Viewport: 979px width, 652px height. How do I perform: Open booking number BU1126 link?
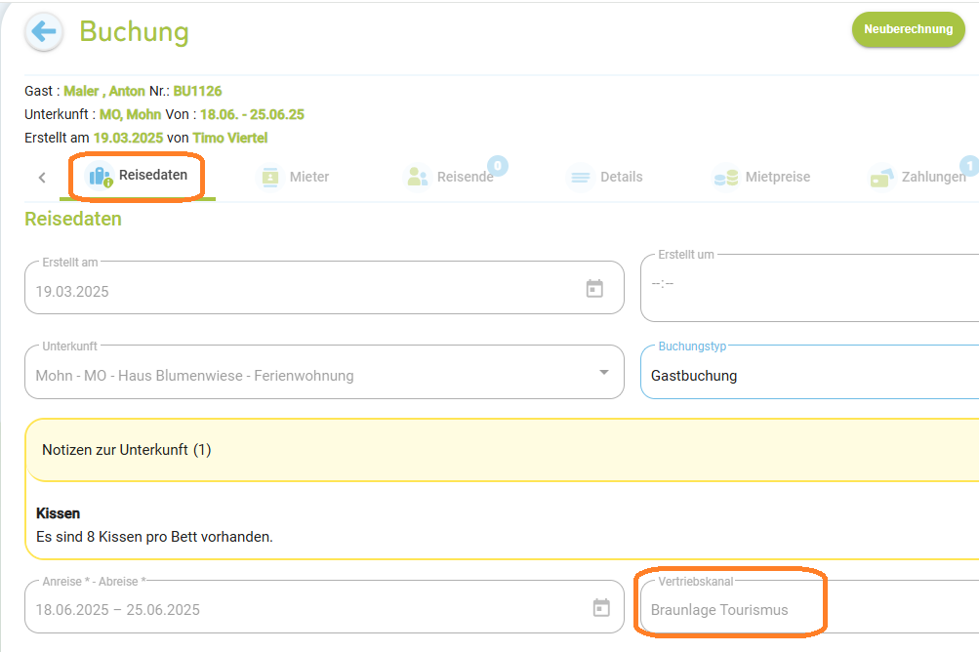pyautogui.click(x=197, y=91)
